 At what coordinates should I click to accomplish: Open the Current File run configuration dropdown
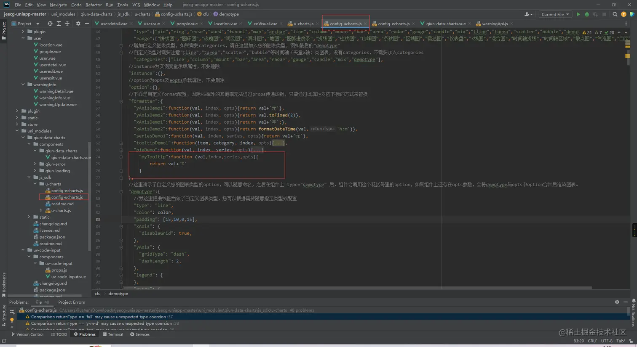pyautogui.click(x=555, y=14)
